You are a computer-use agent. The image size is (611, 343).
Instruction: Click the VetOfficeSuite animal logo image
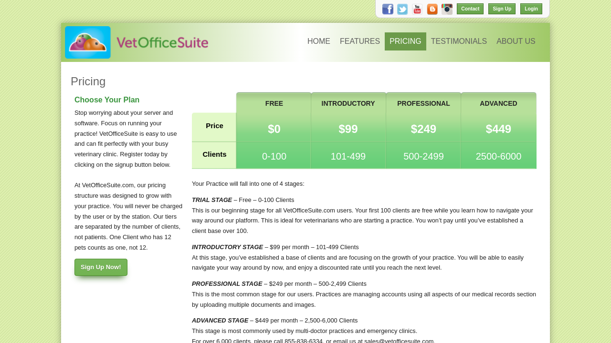coord(88,42)
